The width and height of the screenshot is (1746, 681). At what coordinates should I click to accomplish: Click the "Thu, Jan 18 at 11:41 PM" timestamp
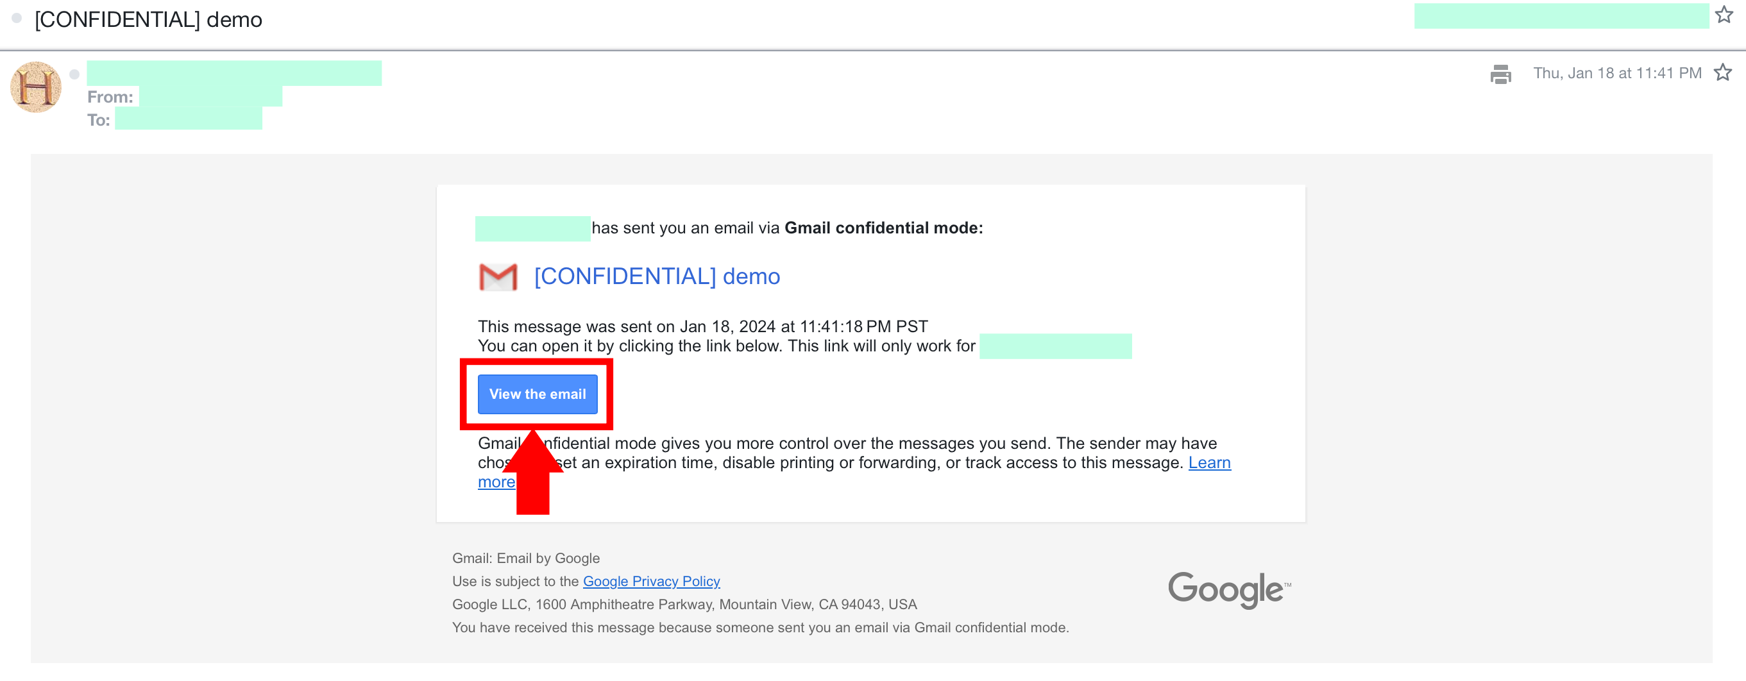pos(1617,73)
